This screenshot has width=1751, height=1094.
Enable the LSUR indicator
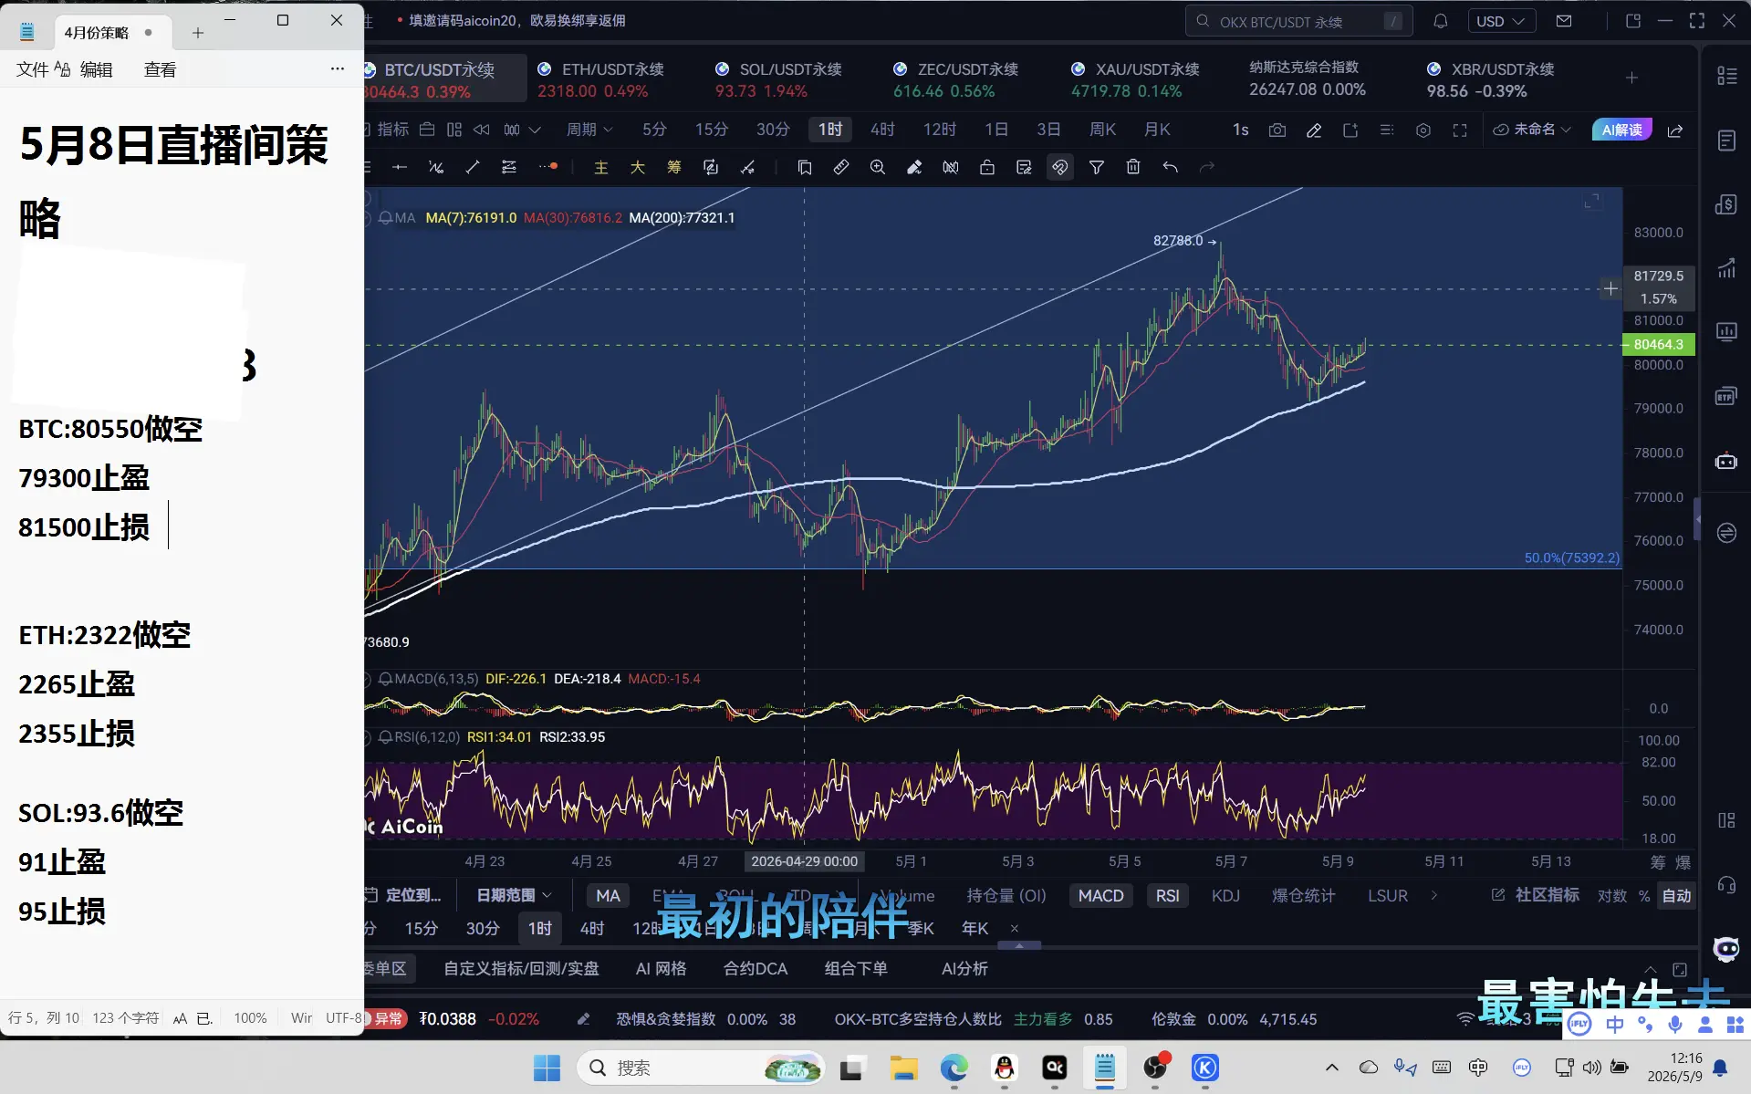point(1388,896)
